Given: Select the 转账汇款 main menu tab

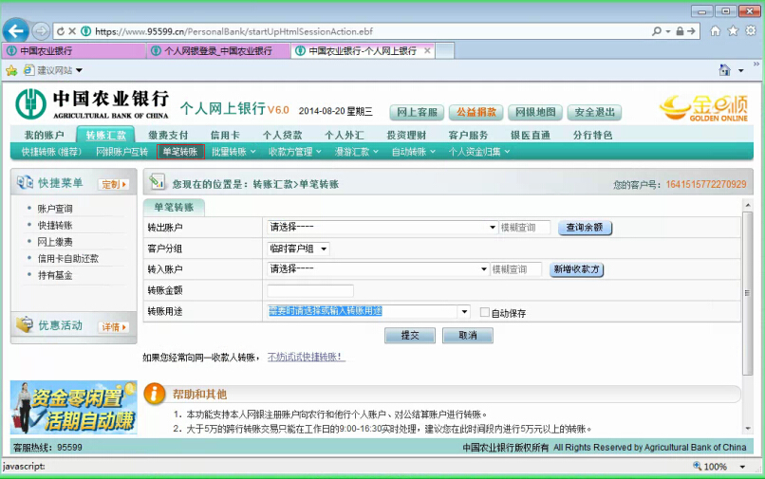Looking at the screenshot, I should point(106,135).
